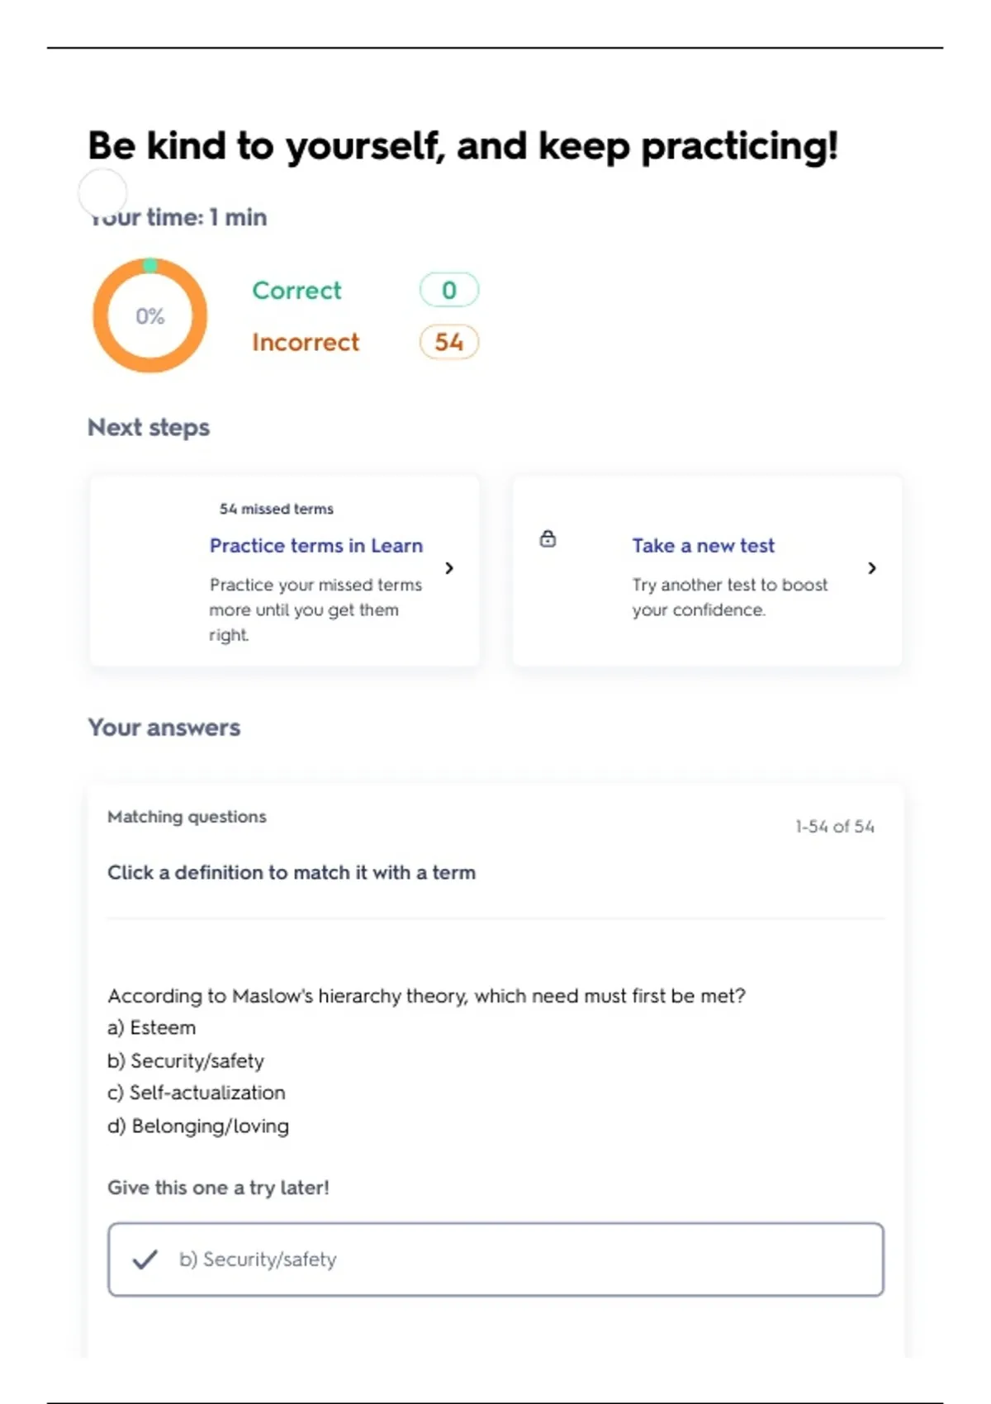Click the green dot atop the score ring
The width and height of the screenshot is (991, 1404).
click(149, 265)
